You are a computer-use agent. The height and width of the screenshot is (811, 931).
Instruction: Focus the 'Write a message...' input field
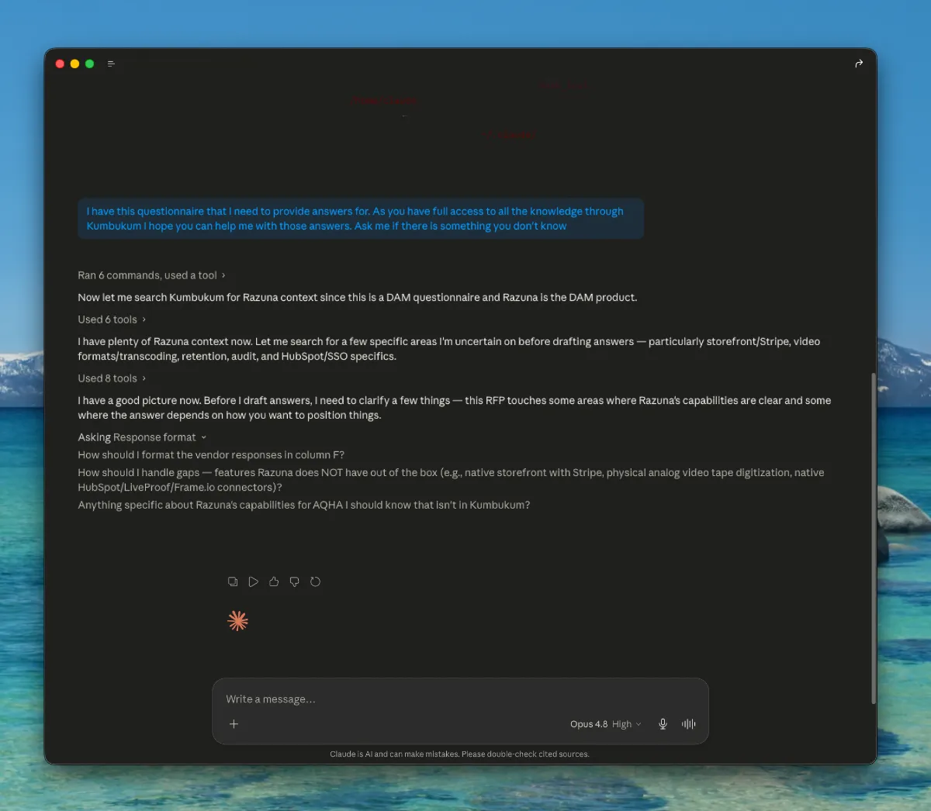click(x=460, y=699)
